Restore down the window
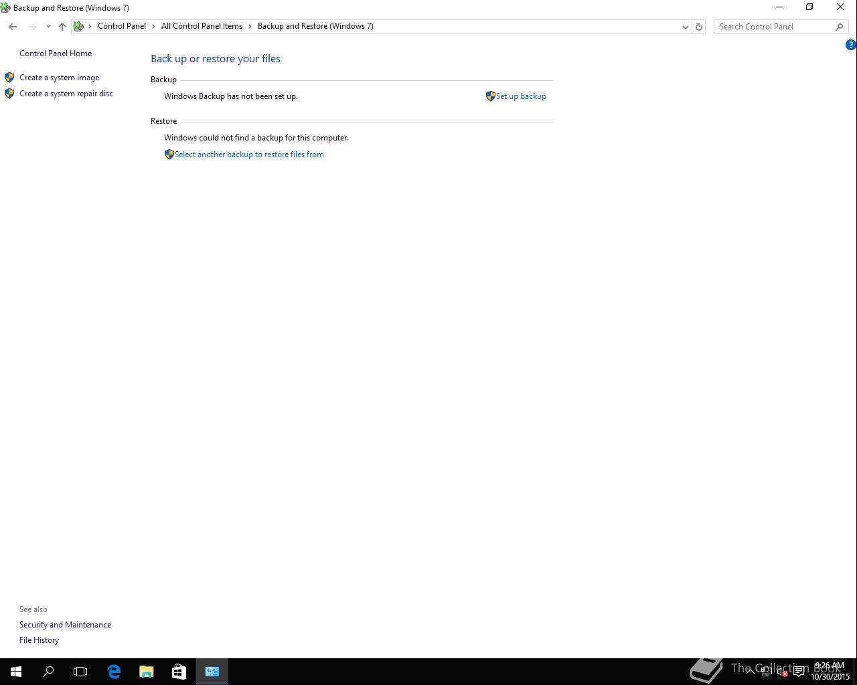 (809, 7)
